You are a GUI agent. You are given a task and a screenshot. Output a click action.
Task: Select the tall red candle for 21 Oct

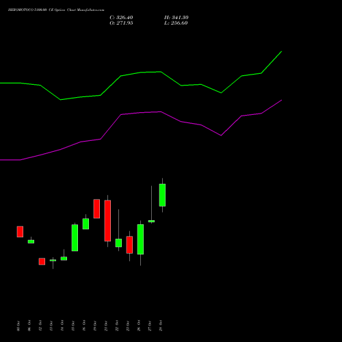pos(107,221)
